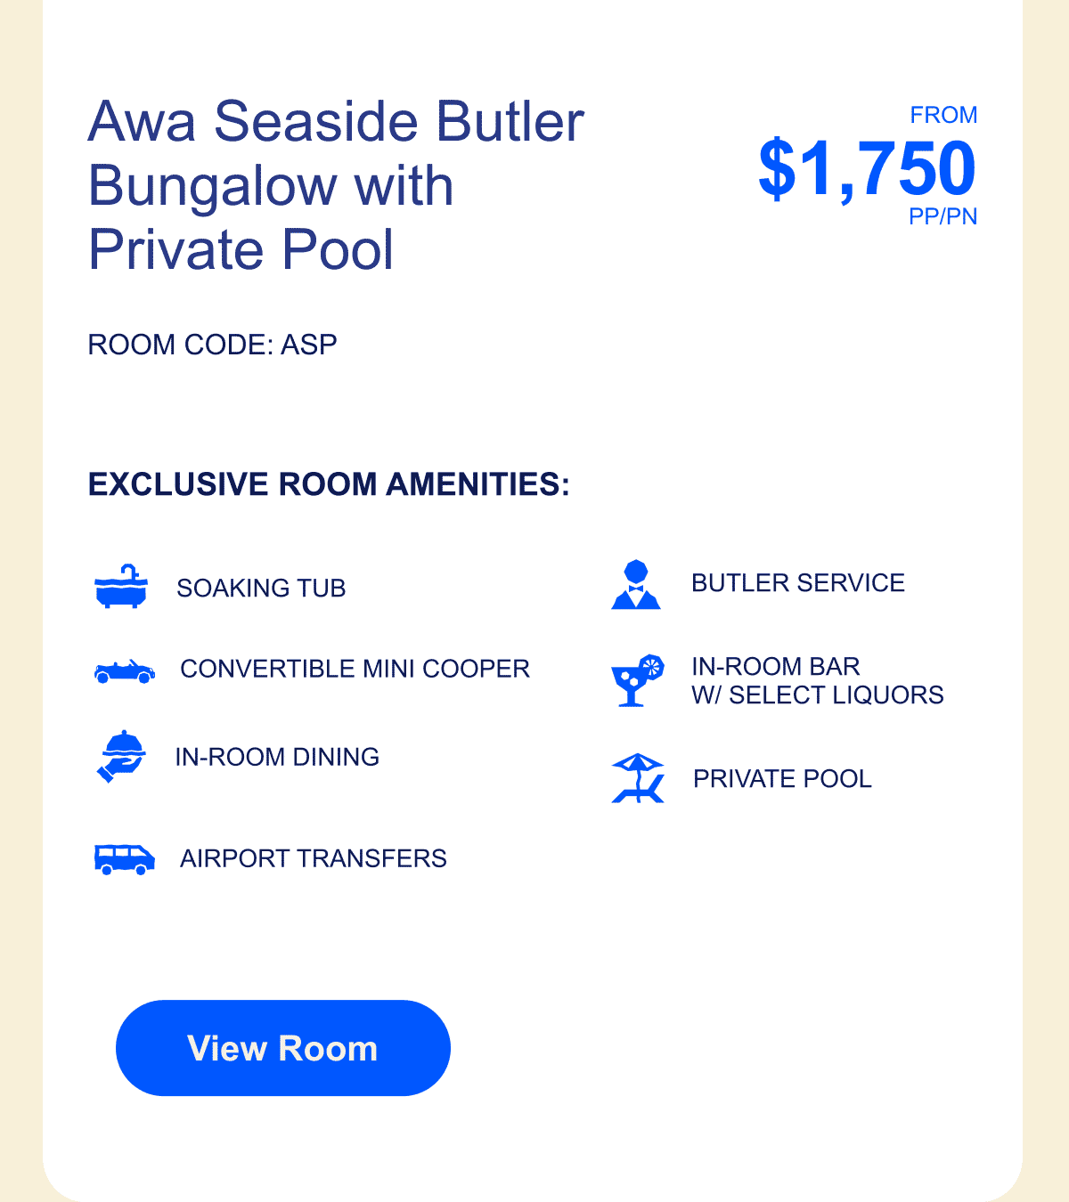The width and height of the screenshot is (1069, 1202).
Task: Click the airport transfers van icon
Action: coord(125,859)
